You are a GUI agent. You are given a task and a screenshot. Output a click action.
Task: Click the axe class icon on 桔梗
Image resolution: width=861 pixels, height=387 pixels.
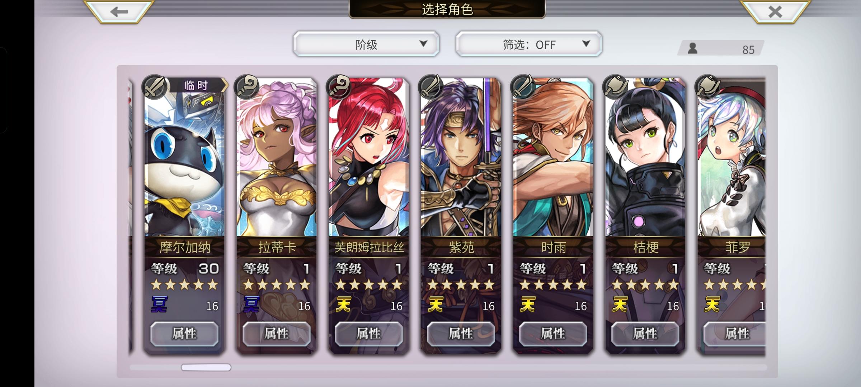pyautogui.click(x=615, y=87)
